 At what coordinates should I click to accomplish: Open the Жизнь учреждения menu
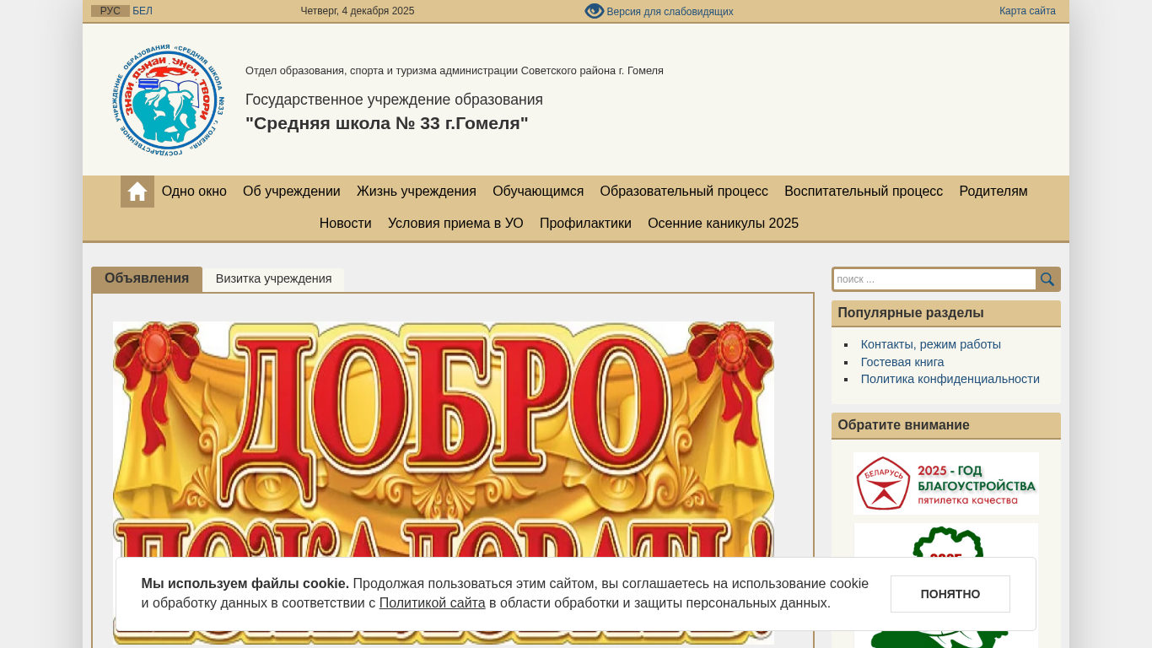(x=417, y=192)
